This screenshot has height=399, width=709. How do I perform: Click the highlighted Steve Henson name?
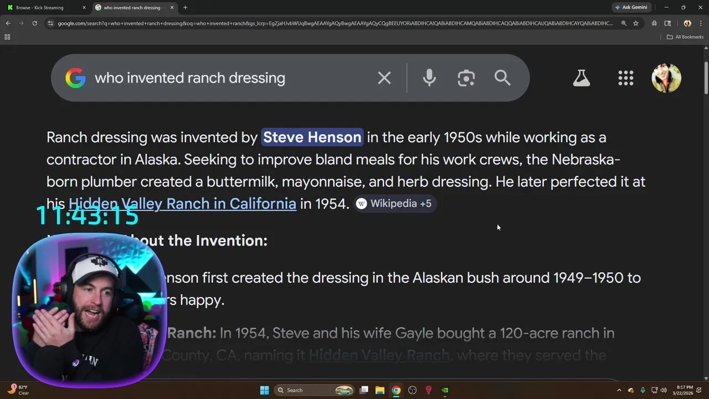[312, 137]
